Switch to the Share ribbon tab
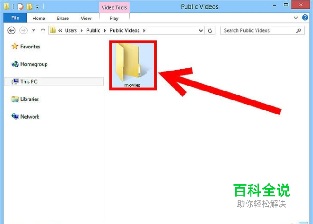This screenshot has width=313, height=224. tap(63, 19)
